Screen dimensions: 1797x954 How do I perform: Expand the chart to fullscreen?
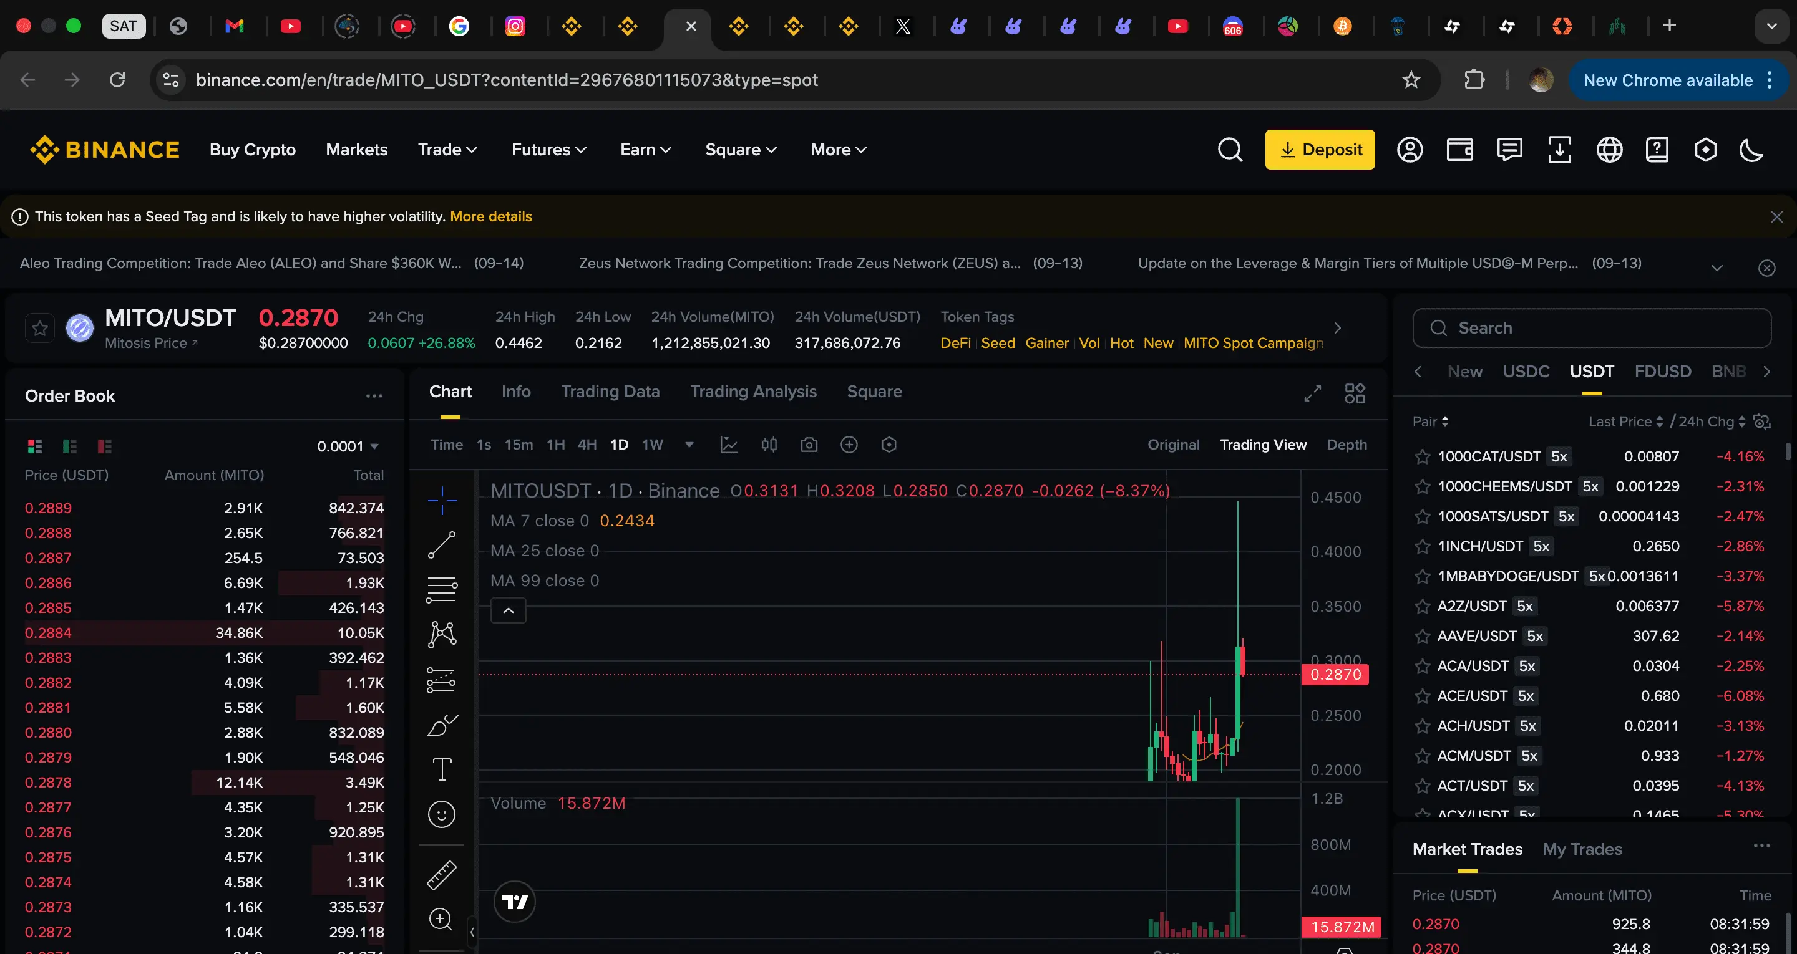(x=1312, y=393)
